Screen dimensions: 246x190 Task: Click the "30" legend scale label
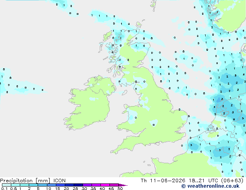coord(84,188)
